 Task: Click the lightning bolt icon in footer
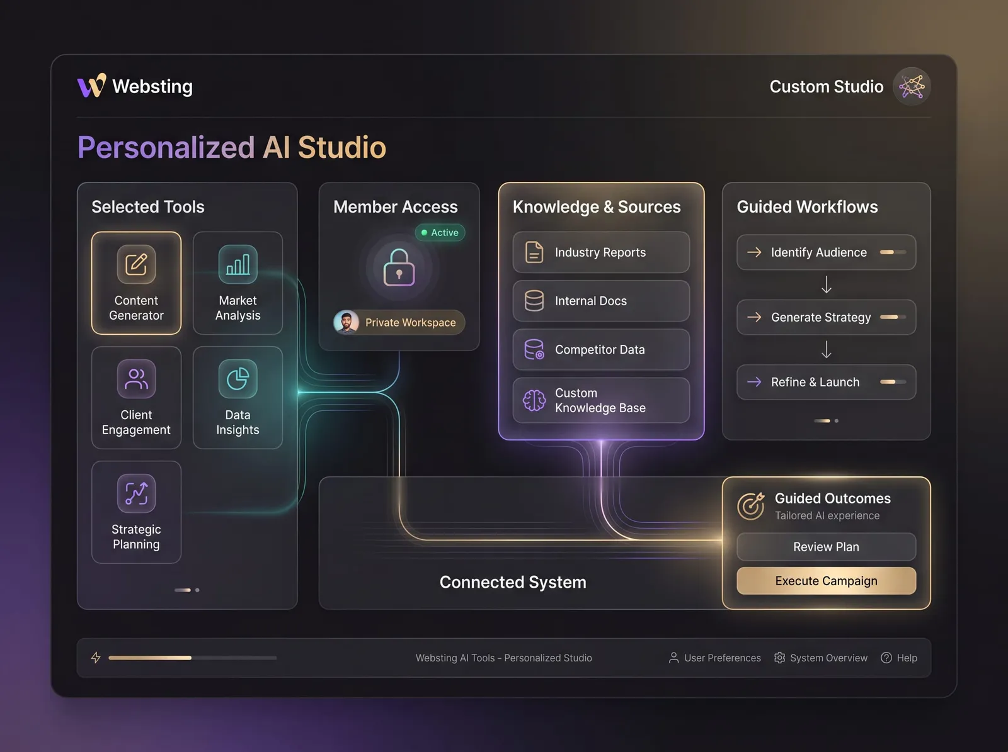click(x=96, y=658)
